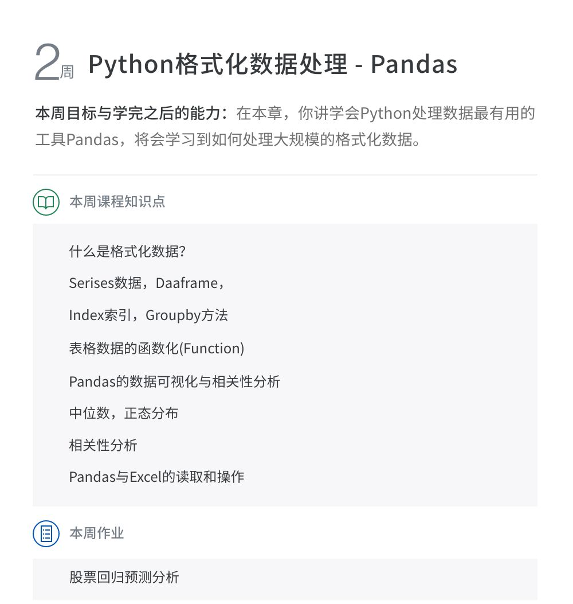Click the homework list icon beside 本周作业
This screenshot has height=604, width=573.
click(x=46, y=533)
